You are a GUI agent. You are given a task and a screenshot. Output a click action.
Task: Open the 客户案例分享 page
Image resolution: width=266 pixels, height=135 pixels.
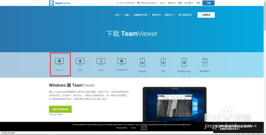click(x=185, y=15)
